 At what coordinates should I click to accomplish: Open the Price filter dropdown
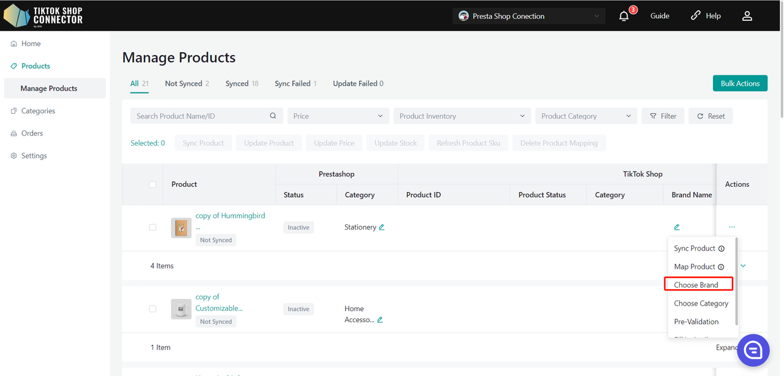click(338, 116)
